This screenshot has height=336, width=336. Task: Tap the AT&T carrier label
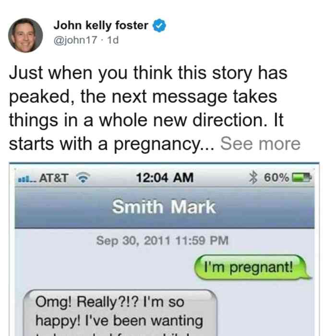[54, 178]
